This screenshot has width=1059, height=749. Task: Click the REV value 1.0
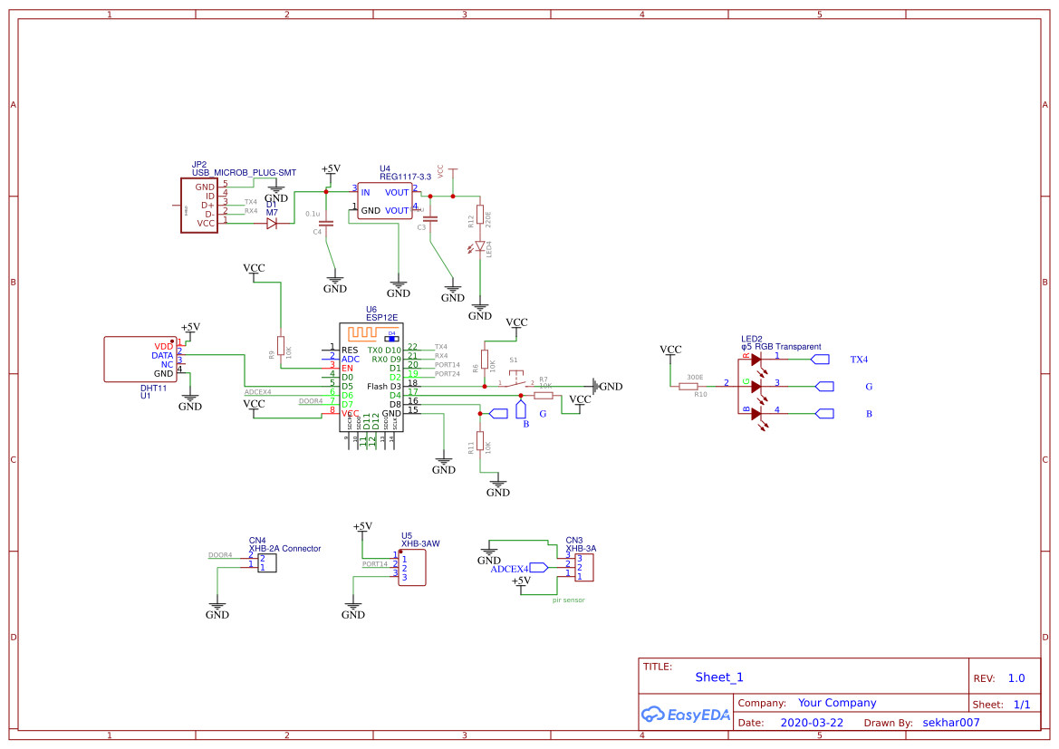point(1016,678)
